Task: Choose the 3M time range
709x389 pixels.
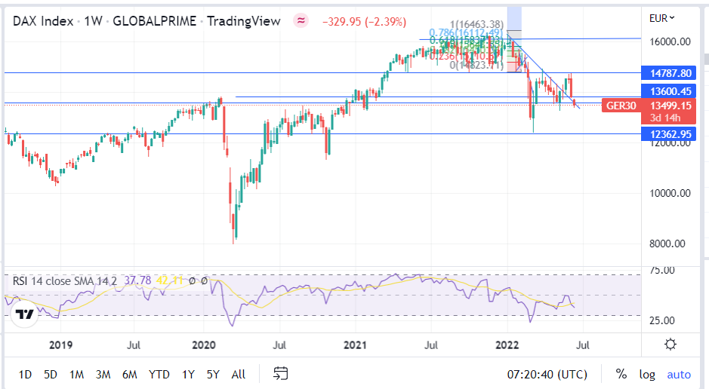Action: [103, 374]
